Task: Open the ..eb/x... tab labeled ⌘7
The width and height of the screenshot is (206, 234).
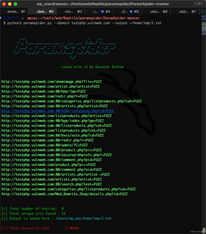Action: pos(185,12)
